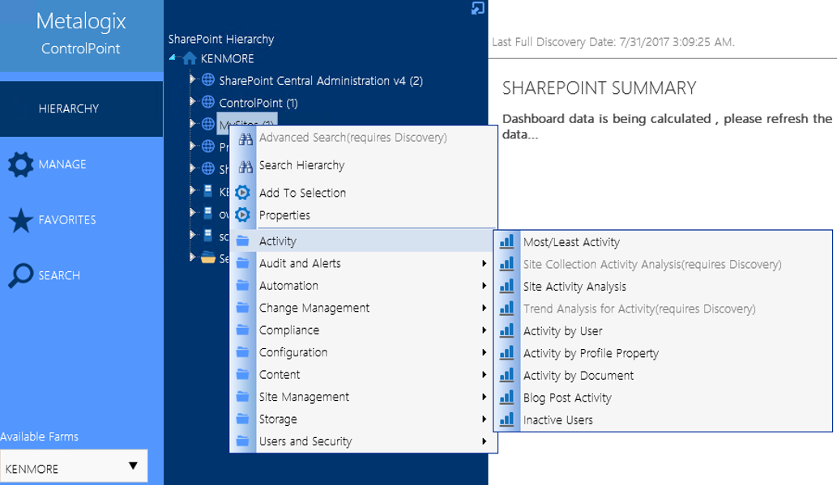Click chart icon beside Most/Least Activity
This screenshot has height=485, width=837.
(x=506, y=241)
